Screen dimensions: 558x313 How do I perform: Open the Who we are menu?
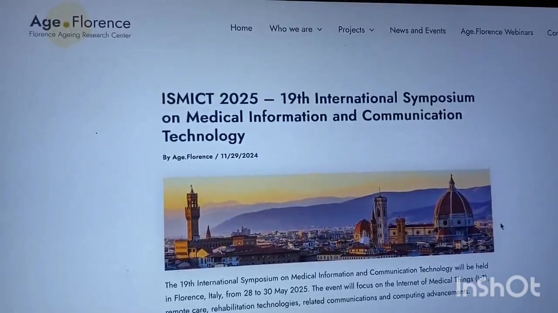[x=291, y=29]
